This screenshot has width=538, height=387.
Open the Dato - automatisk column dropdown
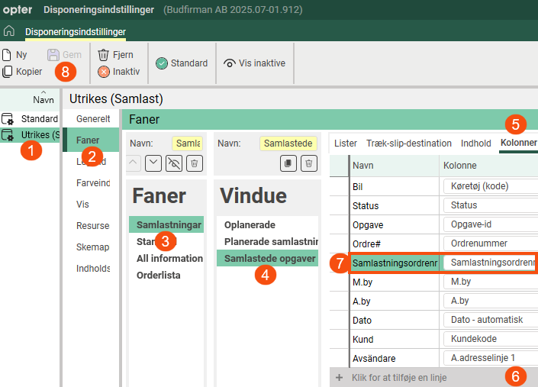(x=489, y=320)
